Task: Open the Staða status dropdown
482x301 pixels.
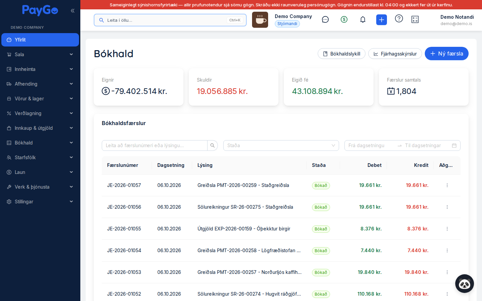Action: 281,145
